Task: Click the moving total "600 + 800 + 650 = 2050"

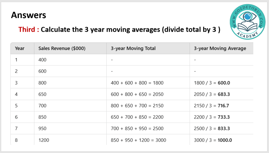Action: click(137, 94)
